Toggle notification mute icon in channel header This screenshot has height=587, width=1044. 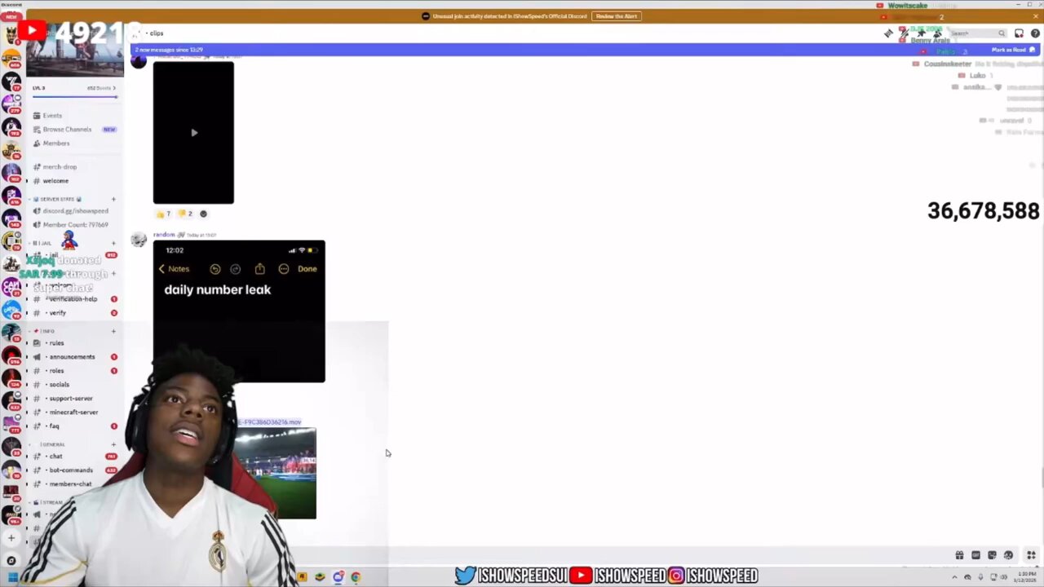905,33
